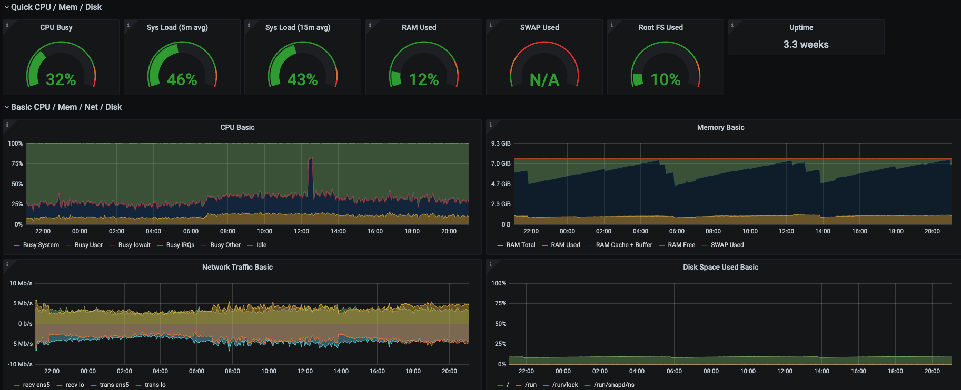Open the Disk Space Used Basic title menu
The width and height of the screenshot is (961, 390).
[x=721, y=267]
